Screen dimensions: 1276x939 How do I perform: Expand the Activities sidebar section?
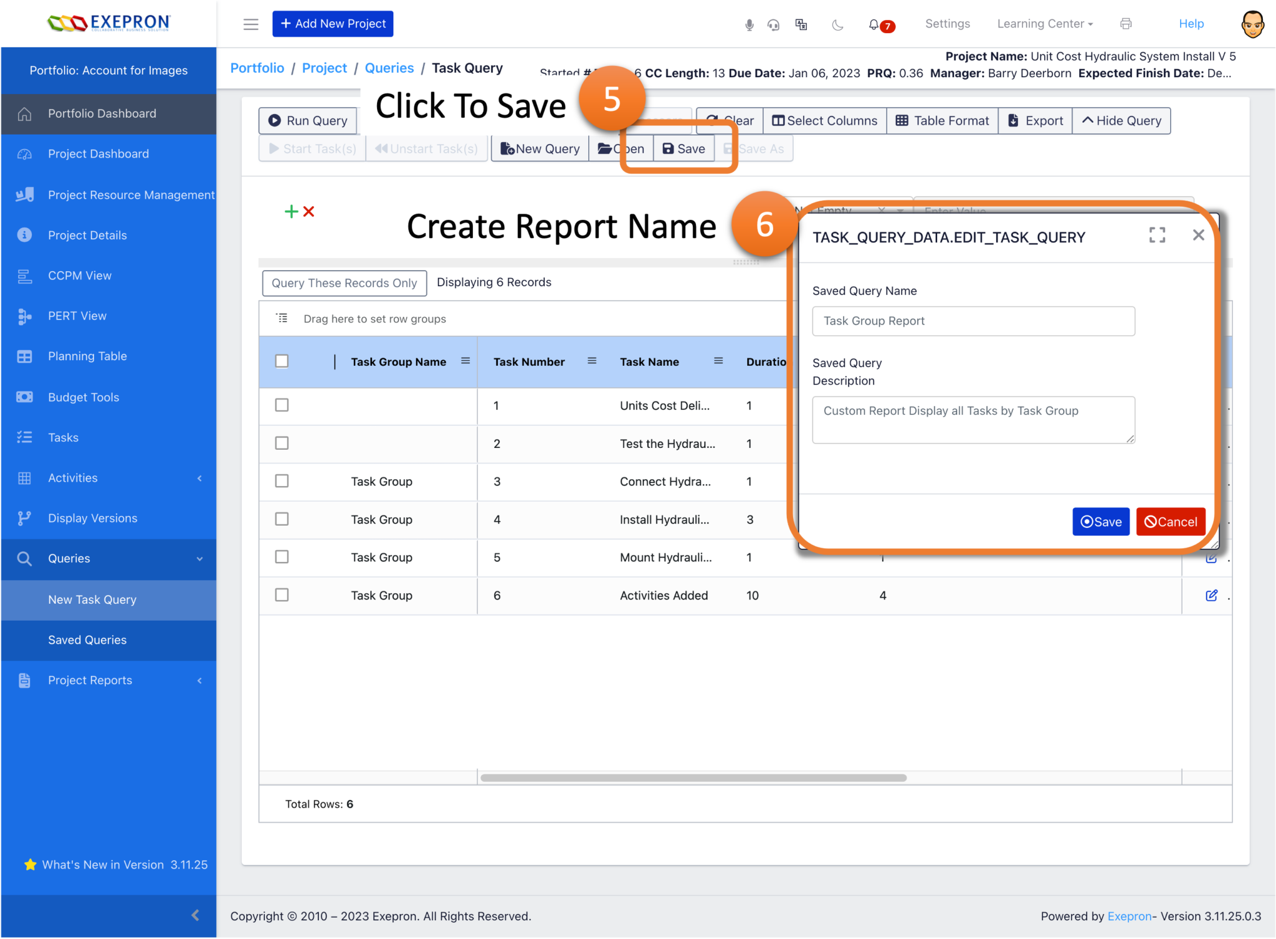click(72, 478)
